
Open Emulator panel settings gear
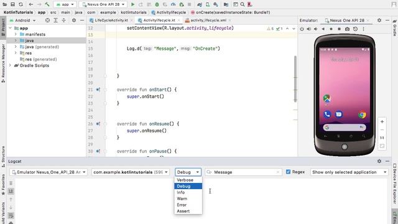(379, 20)
